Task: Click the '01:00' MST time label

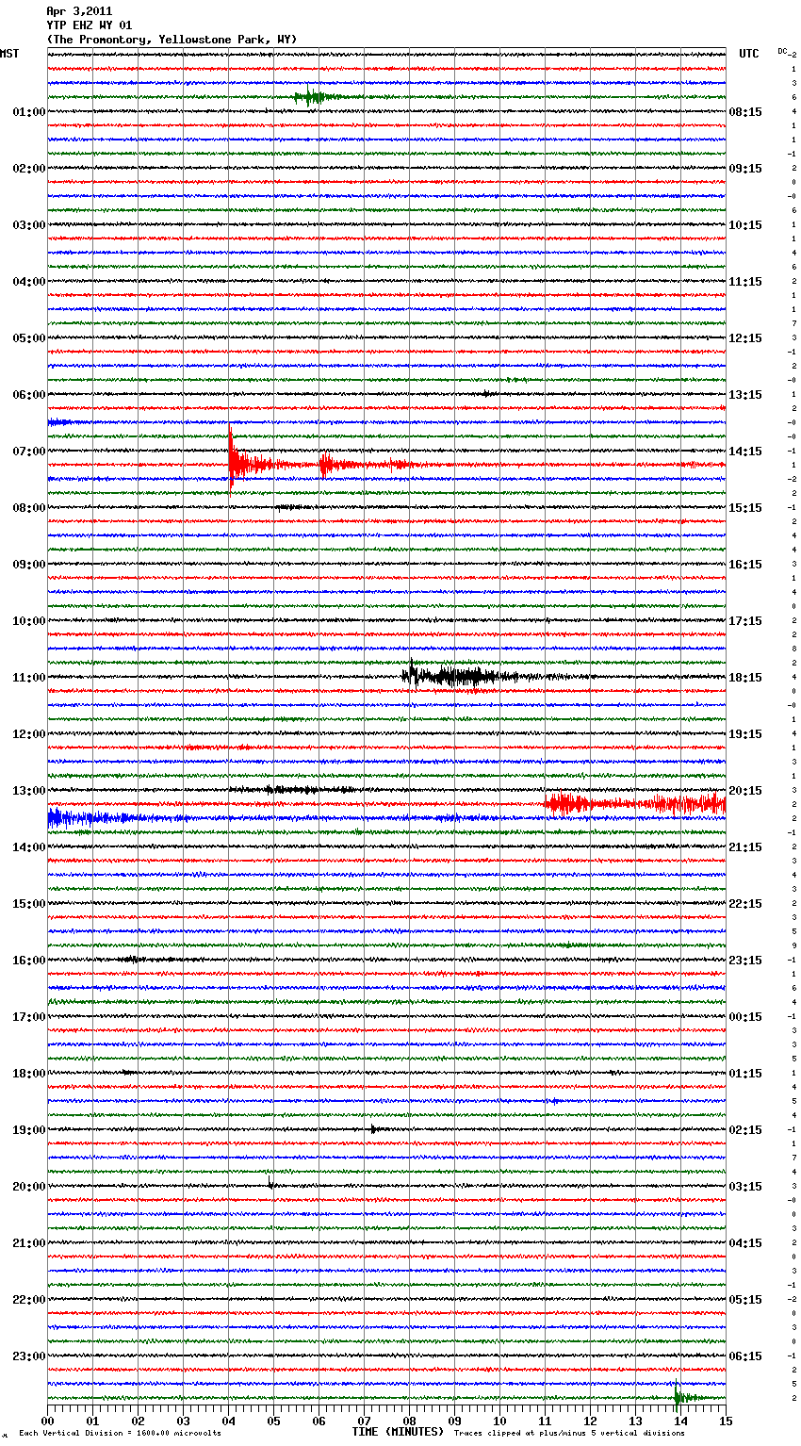Action: (29, 112)
